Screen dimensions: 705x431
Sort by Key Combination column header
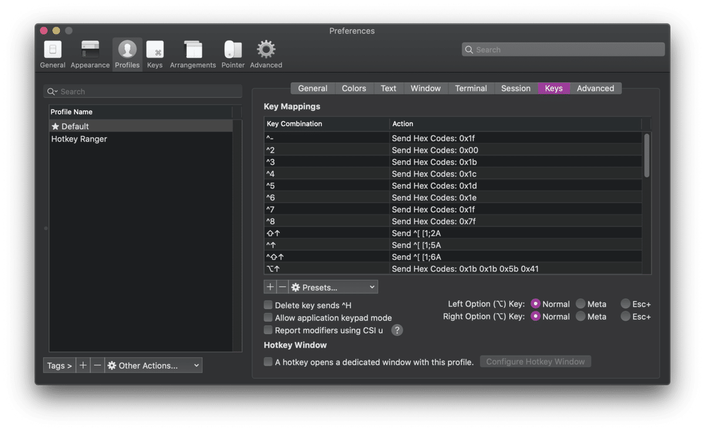(x=327, y=124)
